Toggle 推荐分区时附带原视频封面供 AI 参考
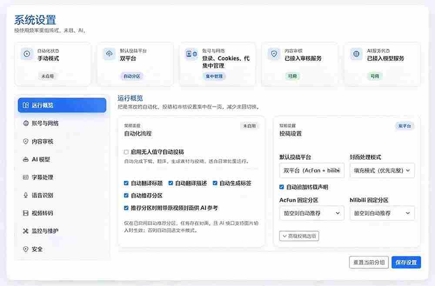 pyautogui.click(x=126, y=208)
